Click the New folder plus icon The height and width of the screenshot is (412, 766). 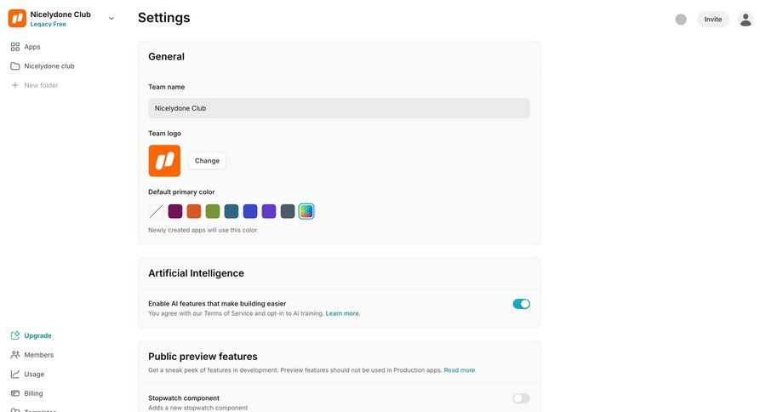pos(15,85)
